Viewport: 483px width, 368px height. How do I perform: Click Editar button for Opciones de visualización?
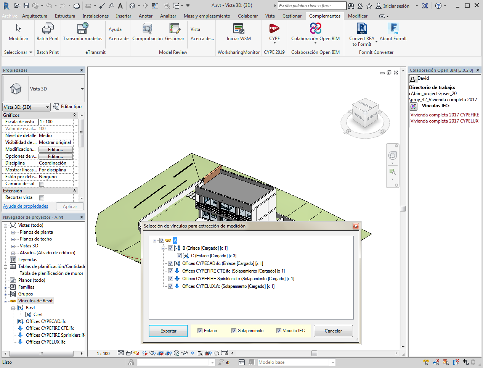tap(56, 157)
